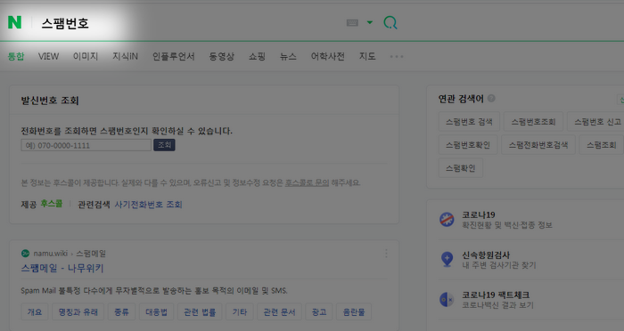Click the 관련 법률 section chip
The image size is (624, 331).
(200, 312)
